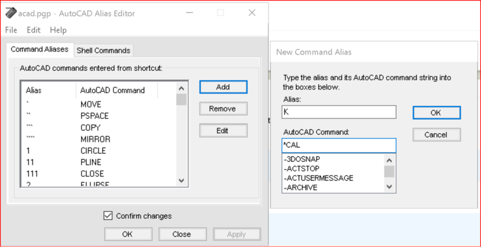Toggle the Confirm changes checkbox

[108, 216]
